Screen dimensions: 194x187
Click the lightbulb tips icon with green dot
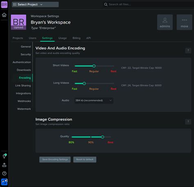point(5,156)
